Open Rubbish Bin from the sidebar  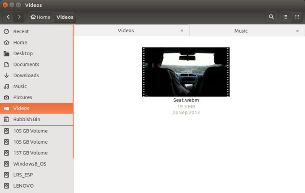tap(37, 119)
